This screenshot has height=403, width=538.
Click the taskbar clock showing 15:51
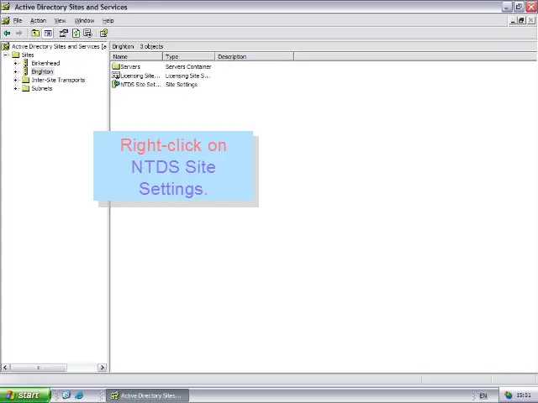pyautogui.click(x=524, y=395)
